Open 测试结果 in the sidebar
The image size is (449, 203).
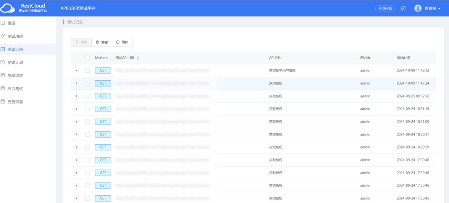click(15, 75)
